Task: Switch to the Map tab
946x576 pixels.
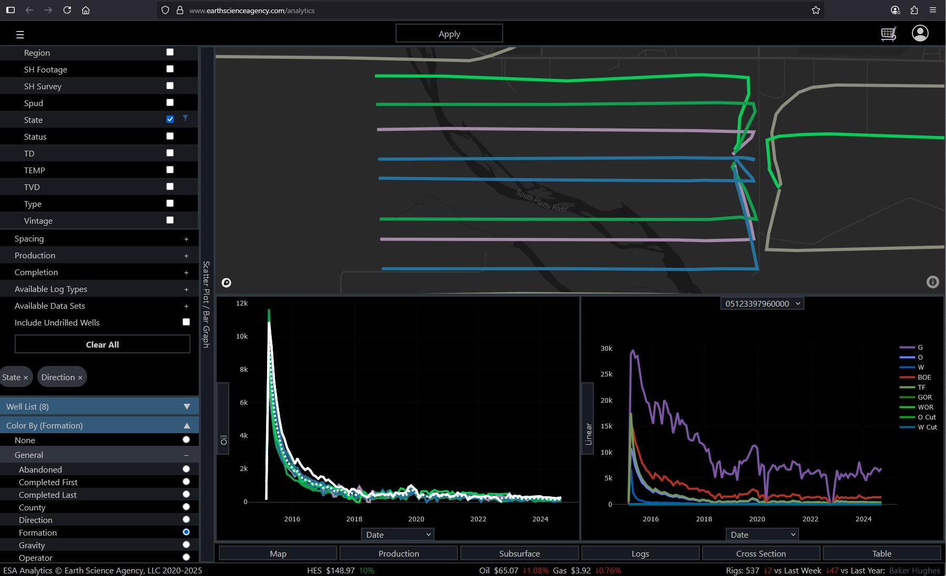Action: (x=278, y=553)
